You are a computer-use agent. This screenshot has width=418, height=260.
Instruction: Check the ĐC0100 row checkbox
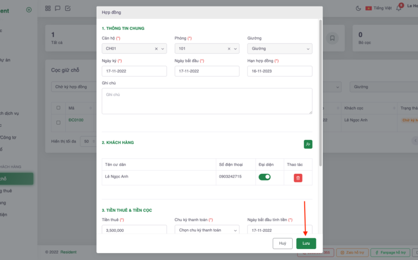pyautogui.click(x=59, y=122)
